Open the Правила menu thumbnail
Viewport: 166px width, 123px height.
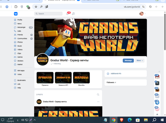coord(45,78)
